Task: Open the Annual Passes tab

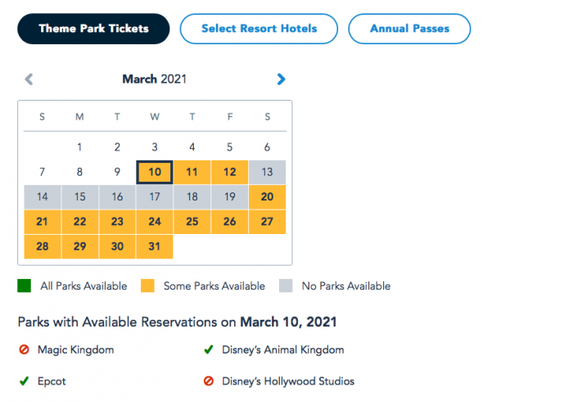Action: (x=409, y=29)
